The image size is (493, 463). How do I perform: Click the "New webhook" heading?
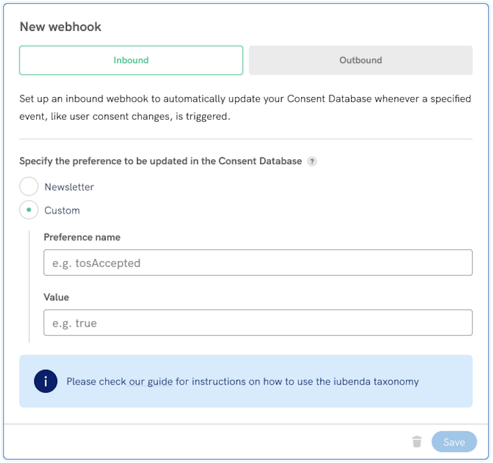tap(61, 26)
